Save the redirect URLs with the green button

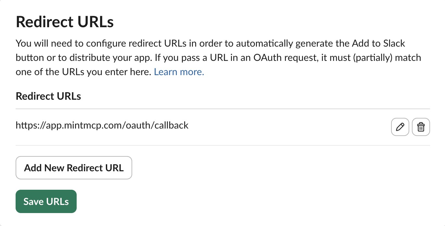46,201
